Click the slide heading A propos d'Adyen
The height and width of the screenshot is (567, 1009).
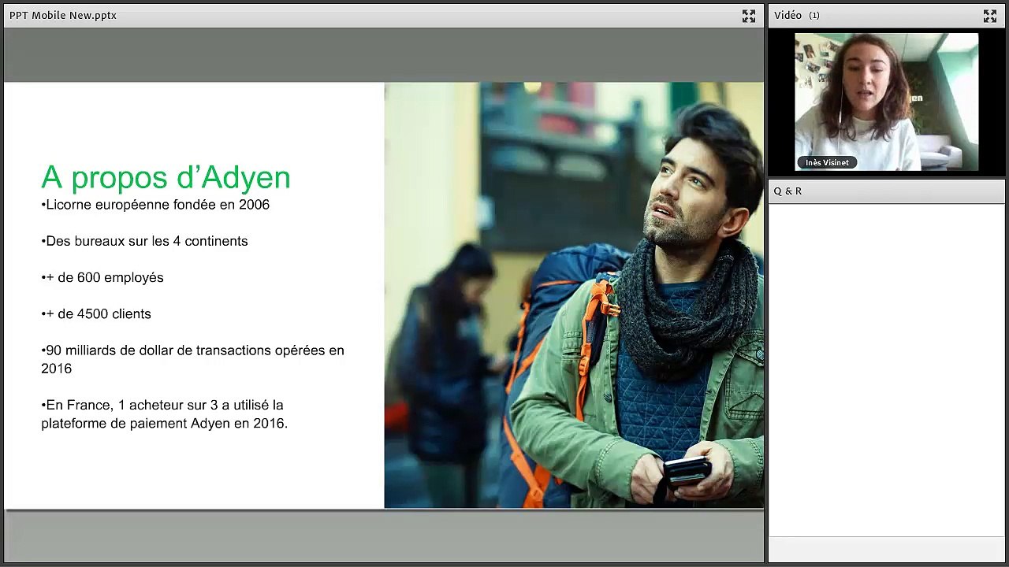166,178
